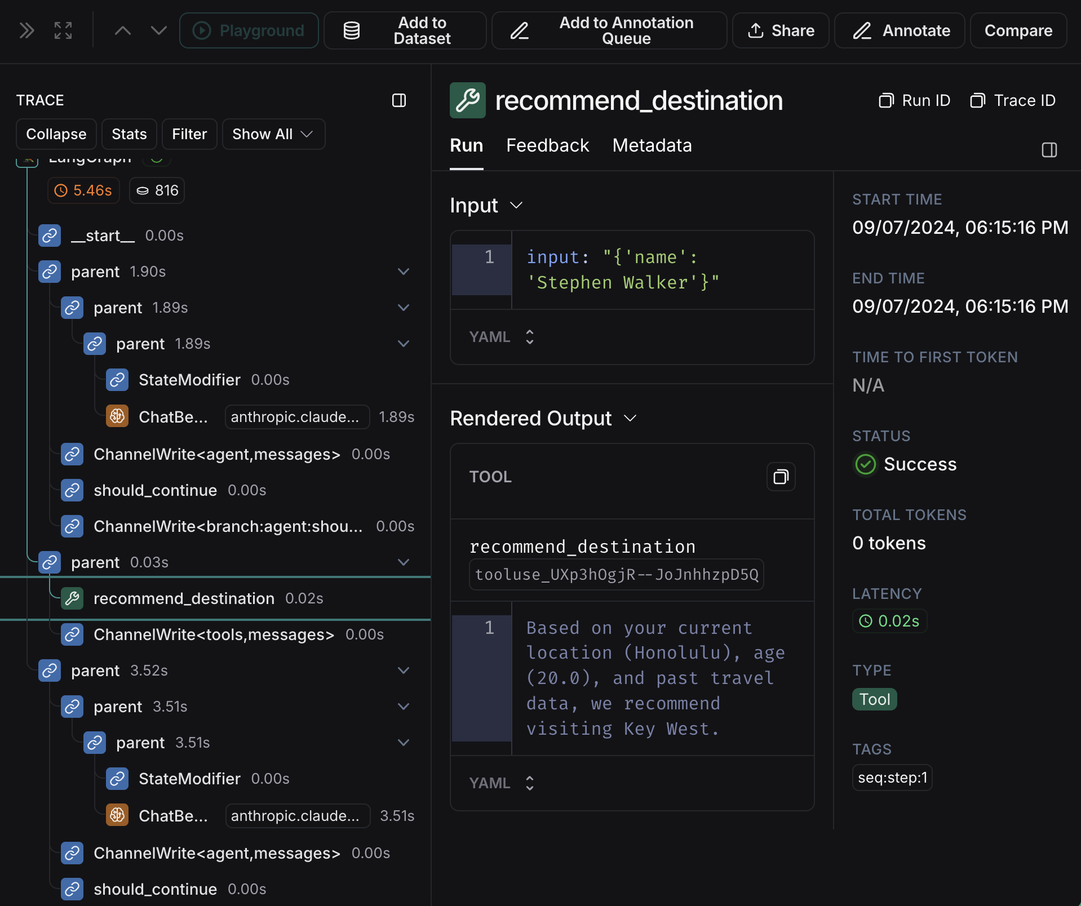The width and height of the screenshot is (1081, 906).
Task: Go to previous run with up arrow
Action: (123, 30)
